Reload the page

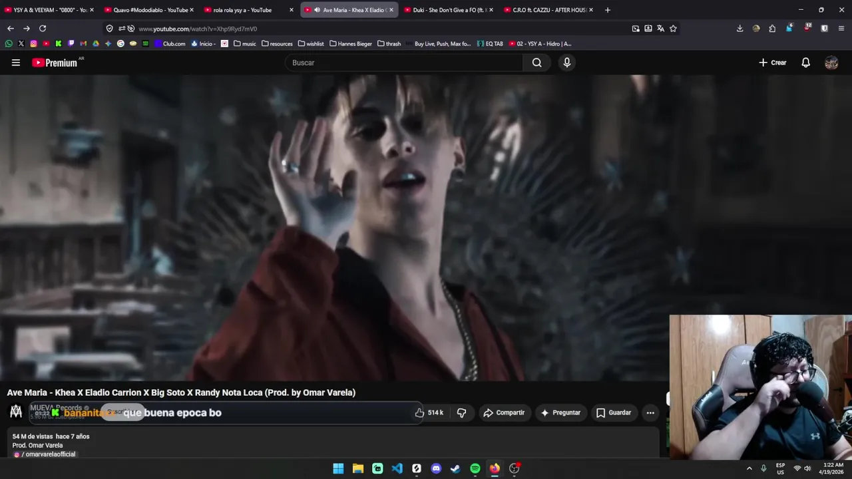(43, 29)
